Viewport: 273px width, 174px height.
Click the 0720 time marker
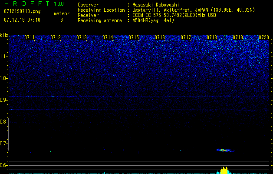[x=264, y=37]
